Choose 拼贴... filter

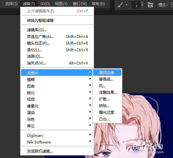point(107,106)
